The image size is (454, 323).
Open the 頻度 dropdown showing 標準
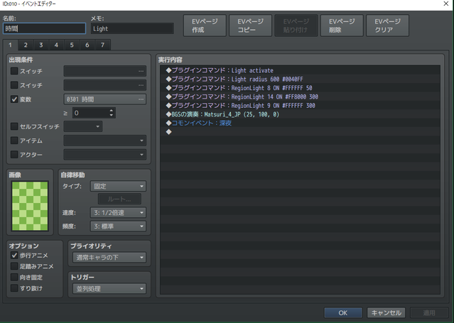(118, 226)
